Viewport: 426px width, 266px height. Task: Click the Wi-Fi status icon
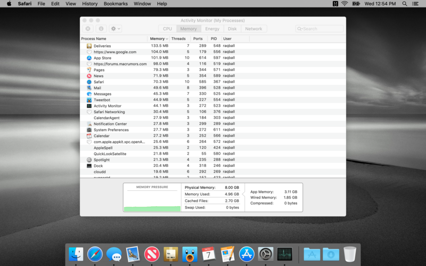[345, 4]
